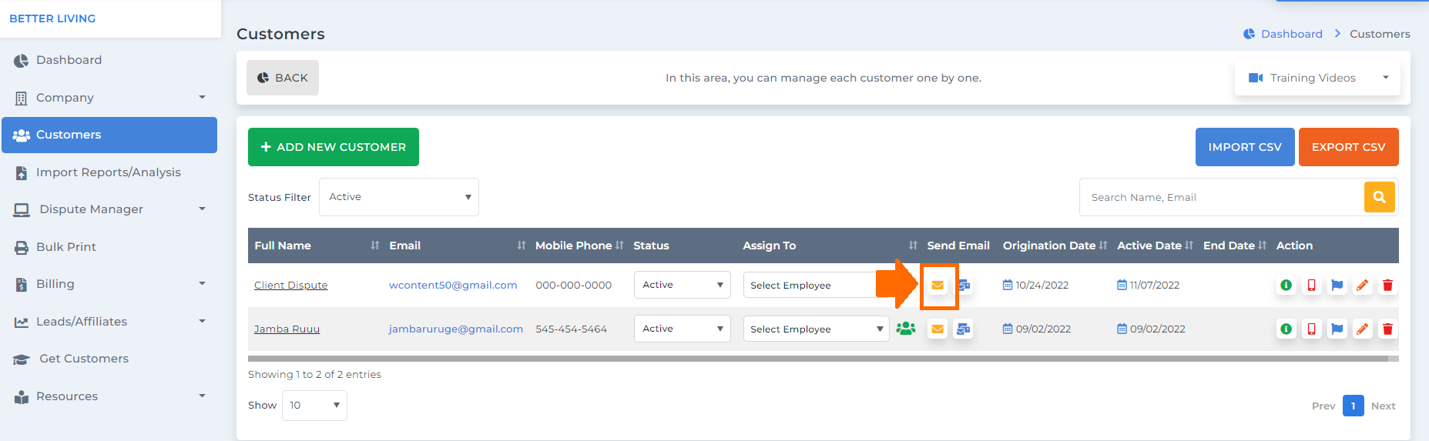The height and width of the screenshot is (441, 1429).
Task: Click green info icon for Client Dispute
Action: [x=1286, y=286]
